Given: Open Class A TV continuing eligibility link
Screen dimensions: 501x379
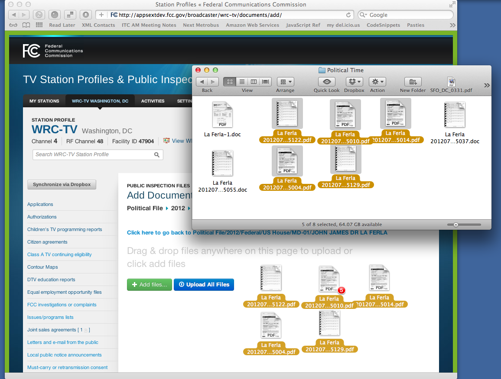Looking at the screenshot, I should [59, 254].
